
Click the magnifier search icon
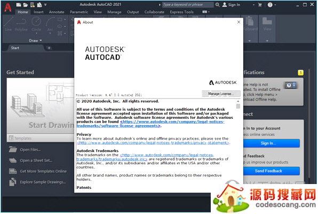[x=217, y=5]
